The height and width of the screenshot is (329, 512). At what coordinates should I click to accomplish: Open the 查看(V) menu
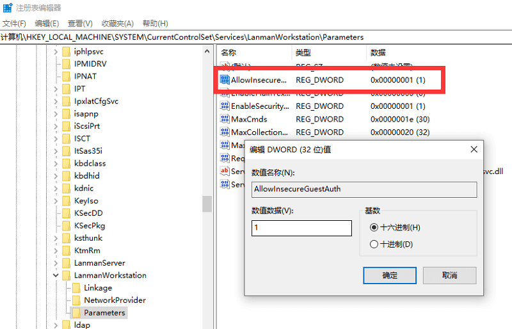80,24
